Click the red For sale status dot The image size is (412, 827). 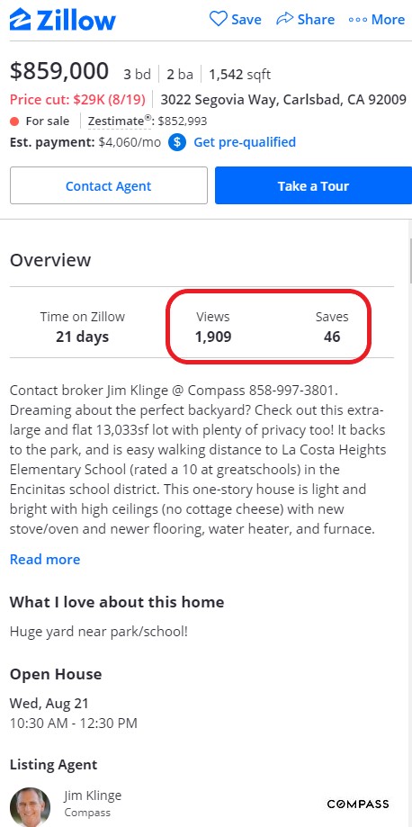[x=14, y=121]
